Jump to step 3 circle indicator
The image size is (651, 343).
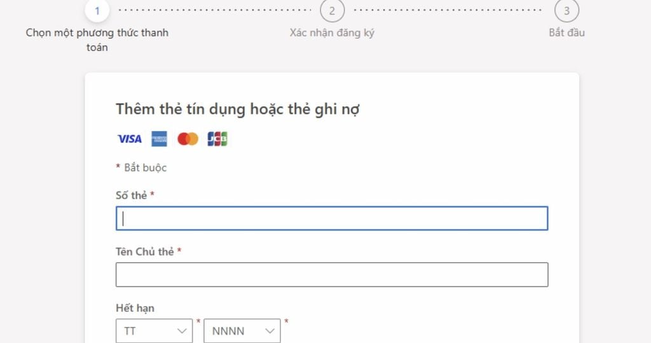pyautogui.click(x=566, y=11)
